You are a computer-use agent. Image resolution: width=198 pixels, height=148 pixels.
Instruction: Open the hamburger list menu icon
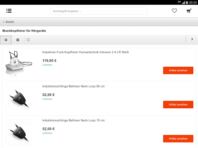9,11
